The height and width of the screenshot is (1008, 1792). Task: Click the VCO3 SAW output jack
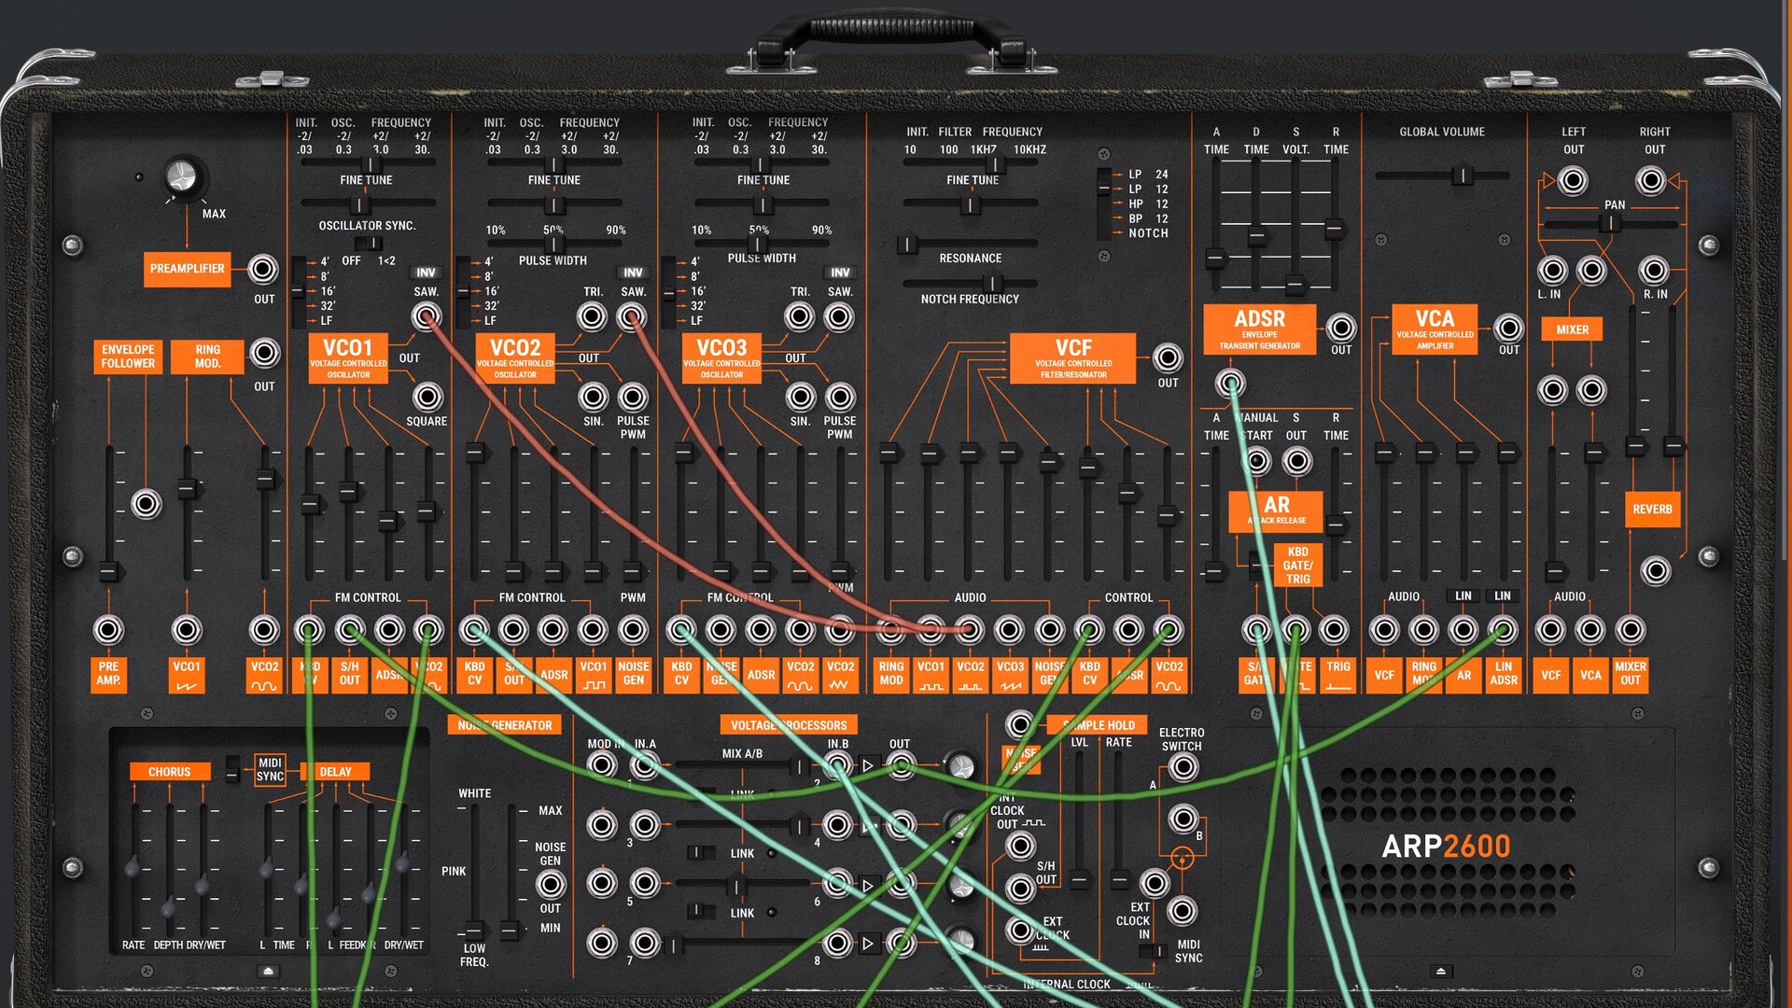839,317
